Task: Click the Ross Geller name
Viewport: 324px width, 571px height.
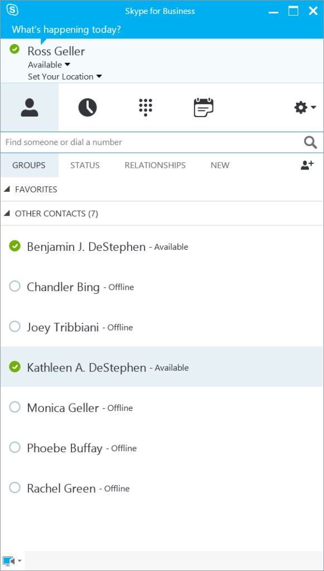Action: pos(56,51)
